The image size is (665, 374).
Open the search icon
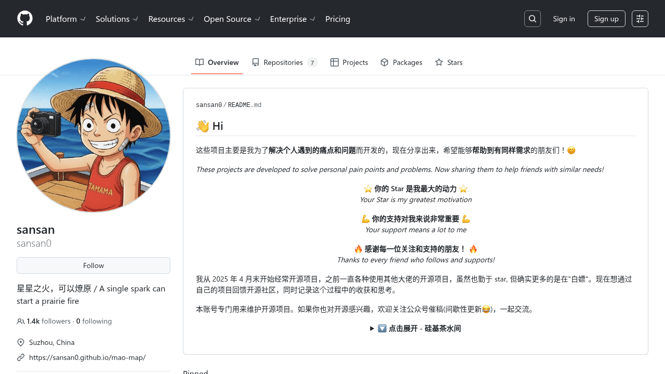[532, 19]
